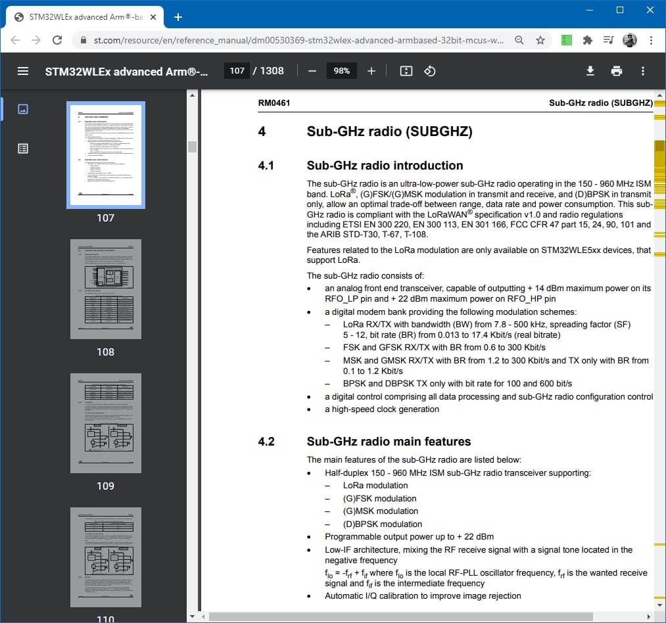
Task: Click "(D)BPSK modulation" list item
Action: [x=383, y=524]
